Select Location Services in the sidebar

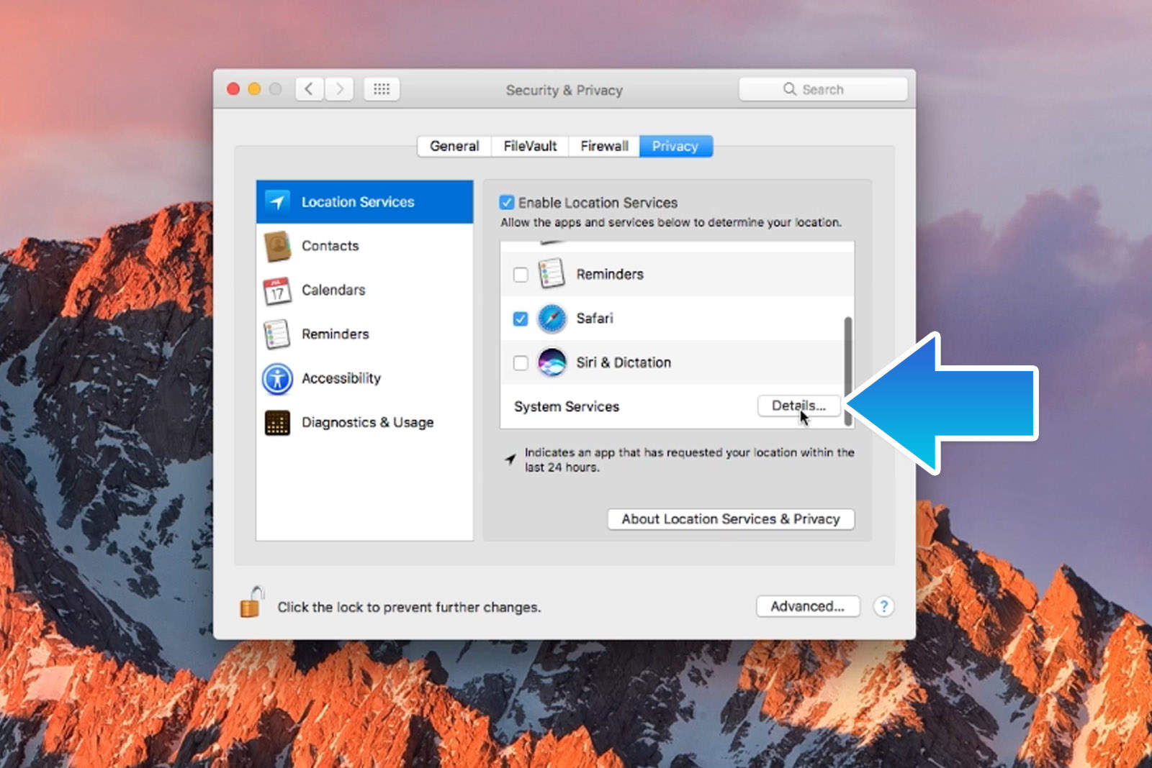357,202
